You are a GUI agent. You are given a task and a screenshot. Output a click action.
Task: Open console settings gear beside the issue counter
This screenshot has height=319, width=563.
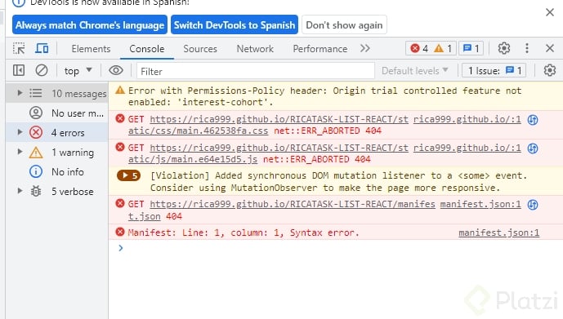549,70
